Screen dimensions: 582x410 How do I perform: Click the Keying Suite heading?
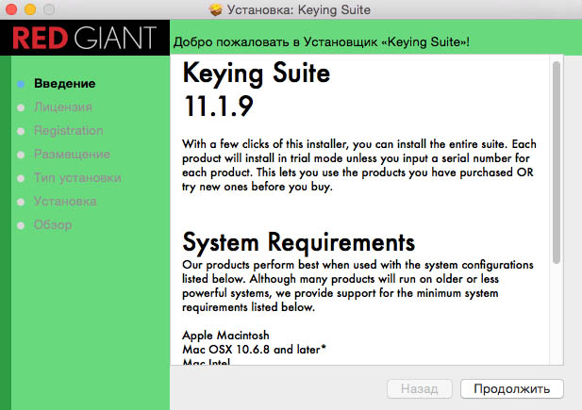coord(257,74)
